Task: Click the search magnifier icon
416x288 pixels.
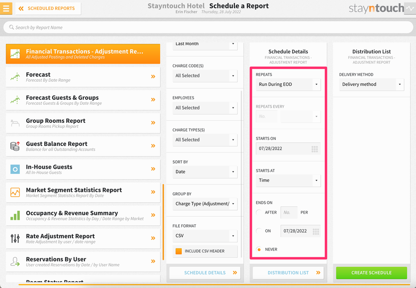Action: point(11,27)
